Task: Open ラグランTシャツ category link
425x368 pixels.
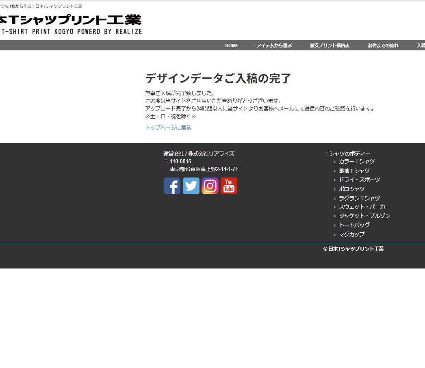Action: 359,198
